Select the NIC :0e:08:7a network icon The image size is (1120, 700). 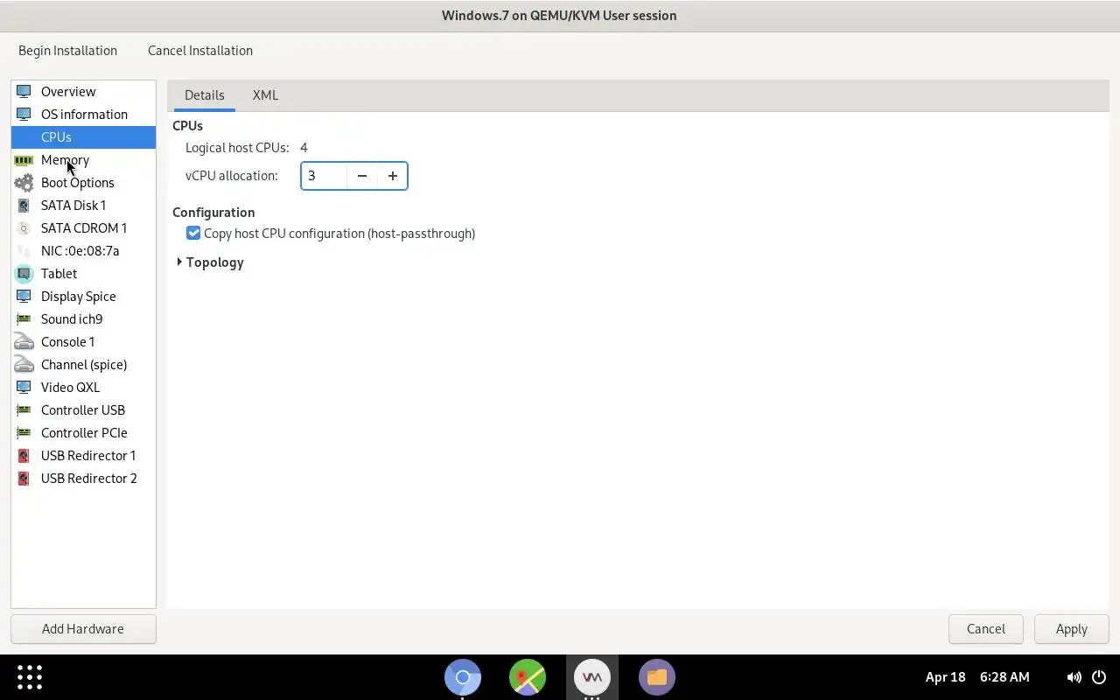(24, 251)
